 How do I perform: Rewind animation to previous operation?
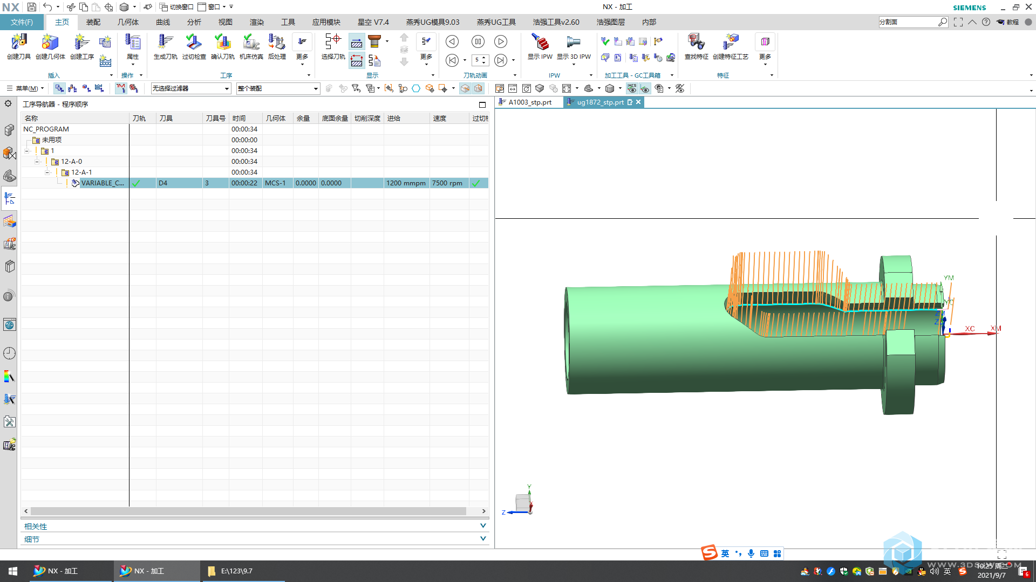(x=452, y=60)
